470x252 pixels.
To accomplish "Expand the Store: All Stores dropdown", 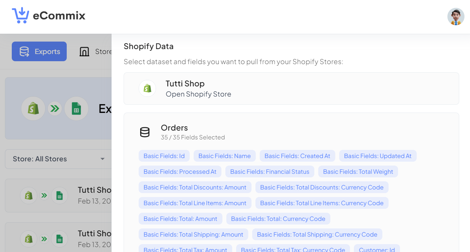I will pyautogui.click(x=58, y=159).
